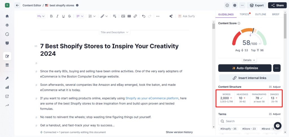The image size is (289, 137).
Task: Go back using the left arrow button
Action: tap(17, 5)
